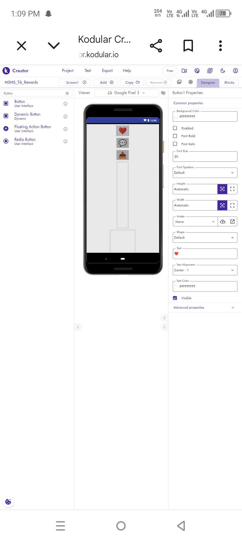Open the Export menu
The height and width of the screenshot is (542, 242).
point(107,71)
